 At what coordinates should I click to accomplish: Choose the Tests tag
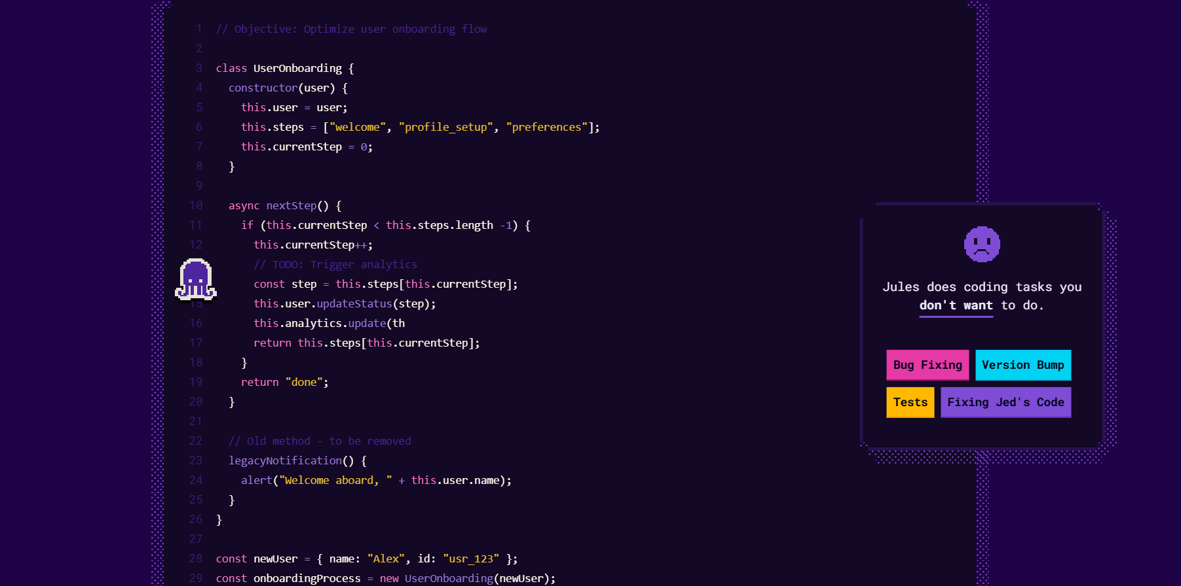(x=910, y=402)
